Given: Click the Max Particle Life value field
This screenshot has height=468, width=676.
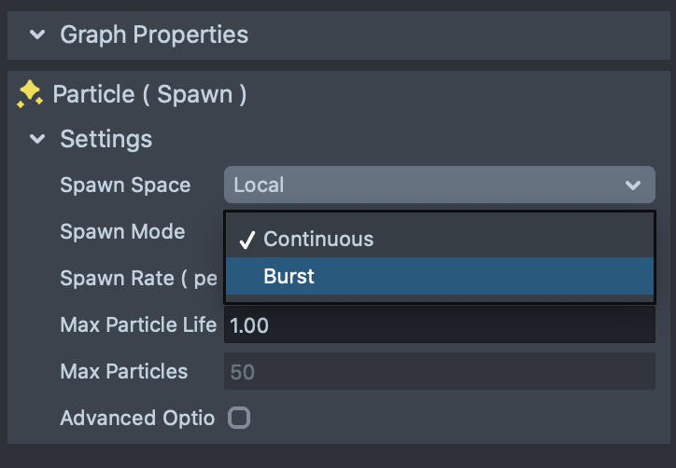Looking at the screenshot, I should [x=439, y=324].
